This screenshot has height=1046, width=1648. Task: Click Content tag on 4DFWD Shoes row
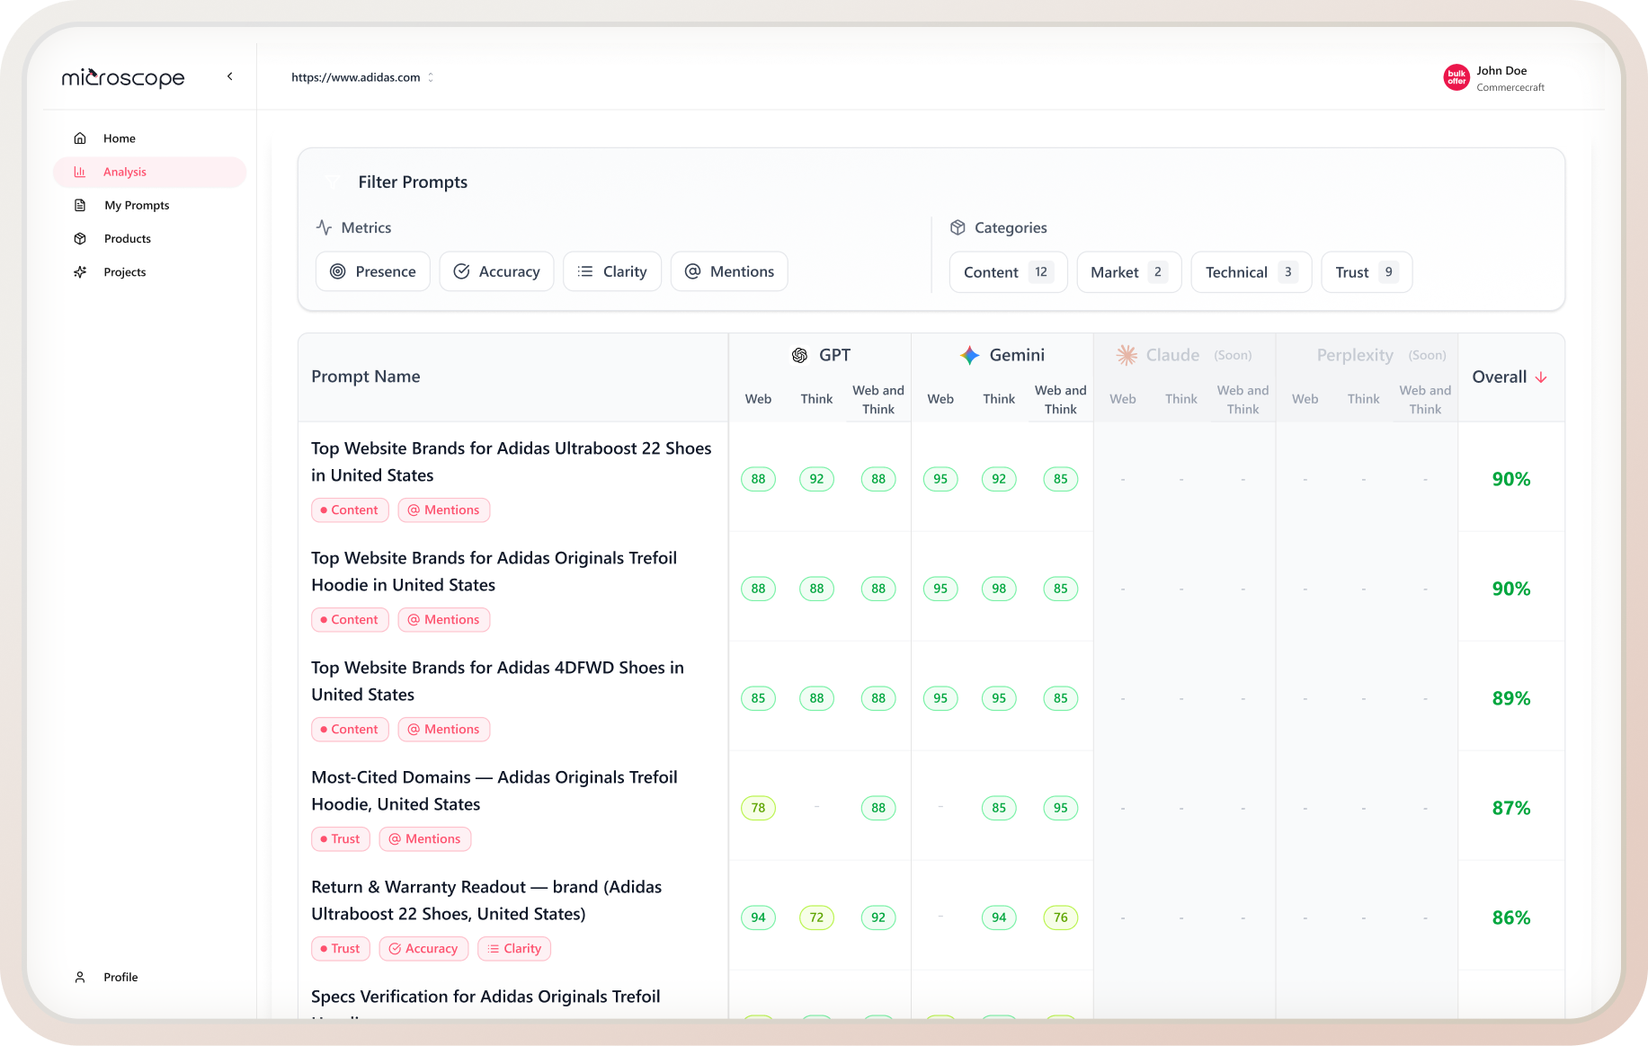(x=350, y=730)
